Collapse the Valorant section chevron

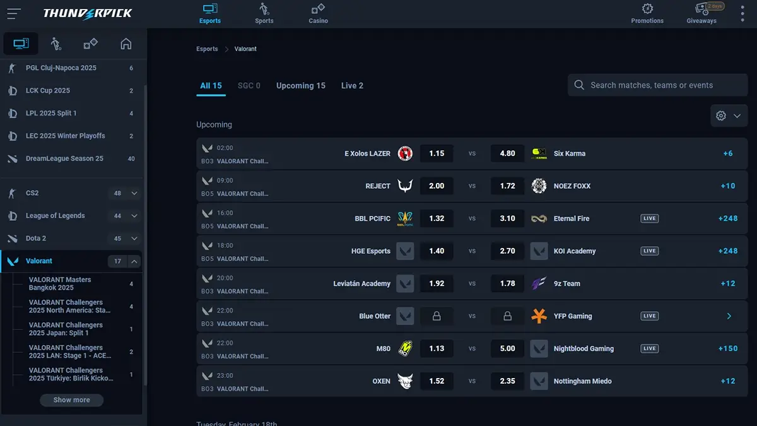[x=134, y=261]
